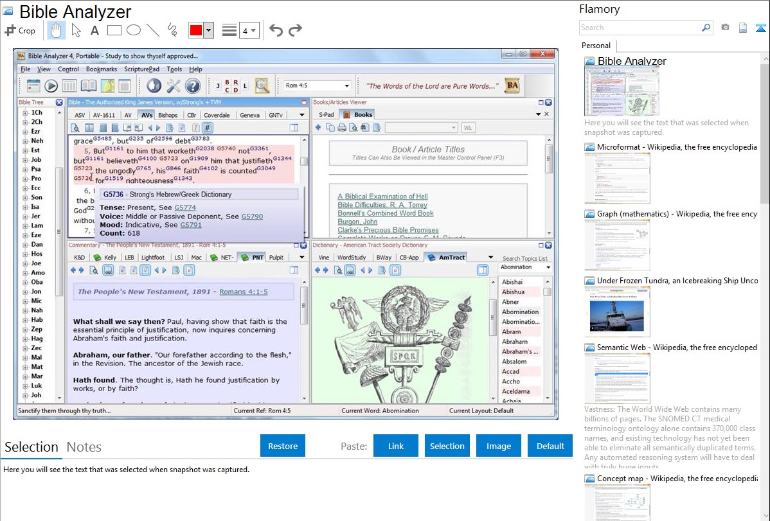Expand the Rom-adjacent Luk node

click(x=24, y=385)
